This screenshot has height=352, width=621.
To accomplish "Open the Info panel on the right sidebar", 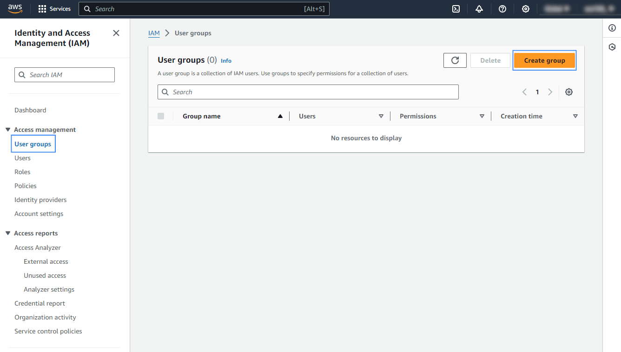I will (612, 28).
